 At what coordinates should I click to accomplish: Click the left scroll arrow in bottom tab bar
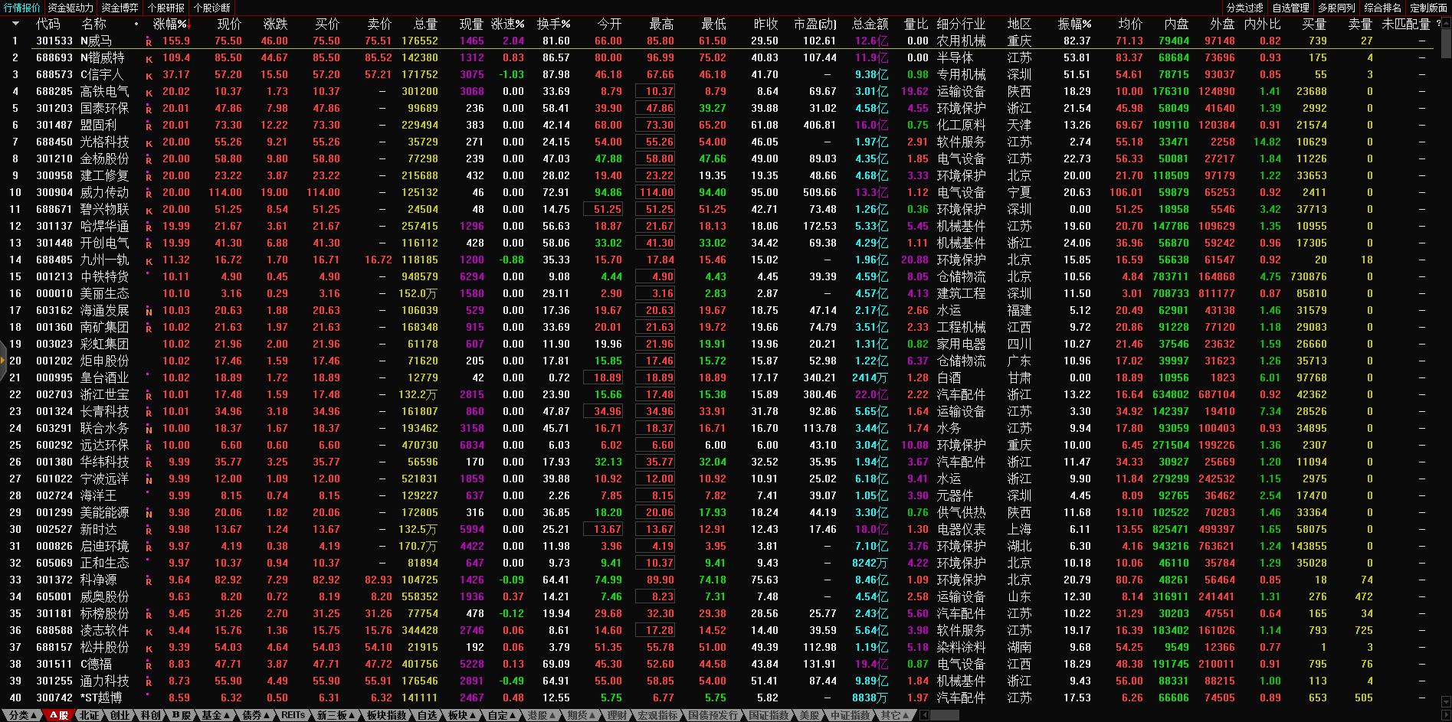pyautogui.click(x=924, y=715)
